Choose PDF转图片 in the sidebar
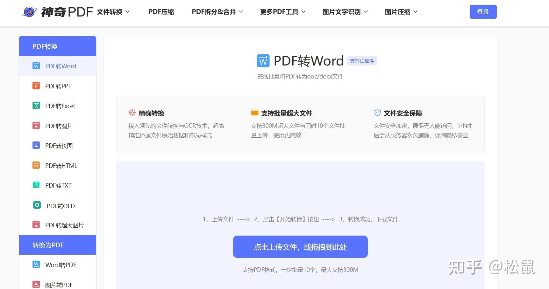549x289 pixels. tap(58, 126)
